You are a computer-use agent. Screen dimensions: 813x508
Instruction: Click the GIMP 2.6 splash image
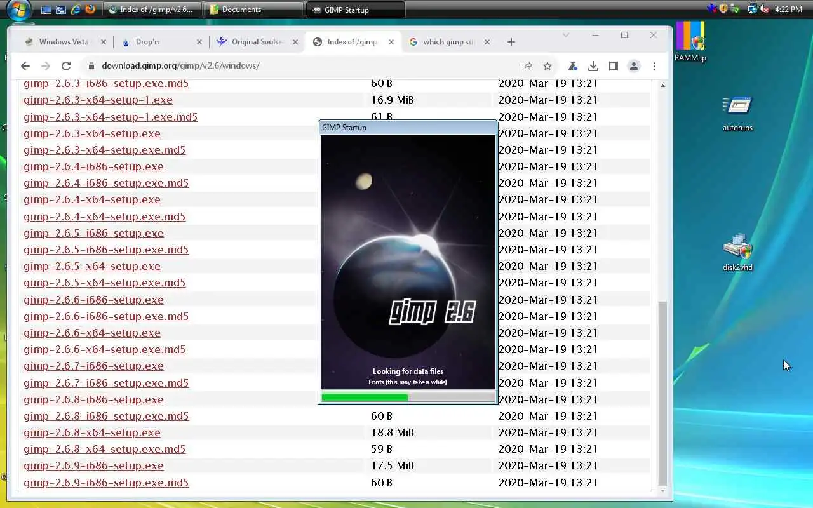click(x=408, y=262)
